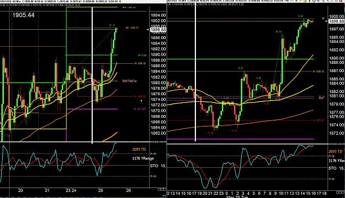Image resolution: width=345 pixels, height=198 pixels.
Task: Click the 1905.44 price readout text
Action: pos(24,15)
